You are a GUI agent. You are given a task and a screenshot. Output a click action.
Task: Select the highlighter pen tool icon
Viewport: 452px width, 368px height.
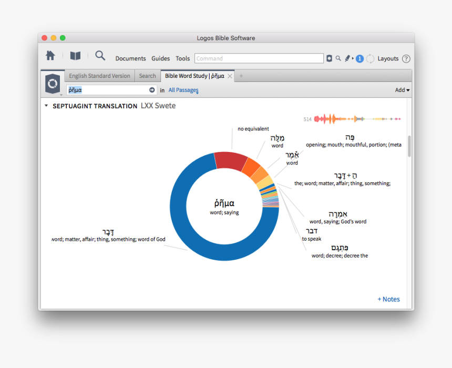click(347, 58)
